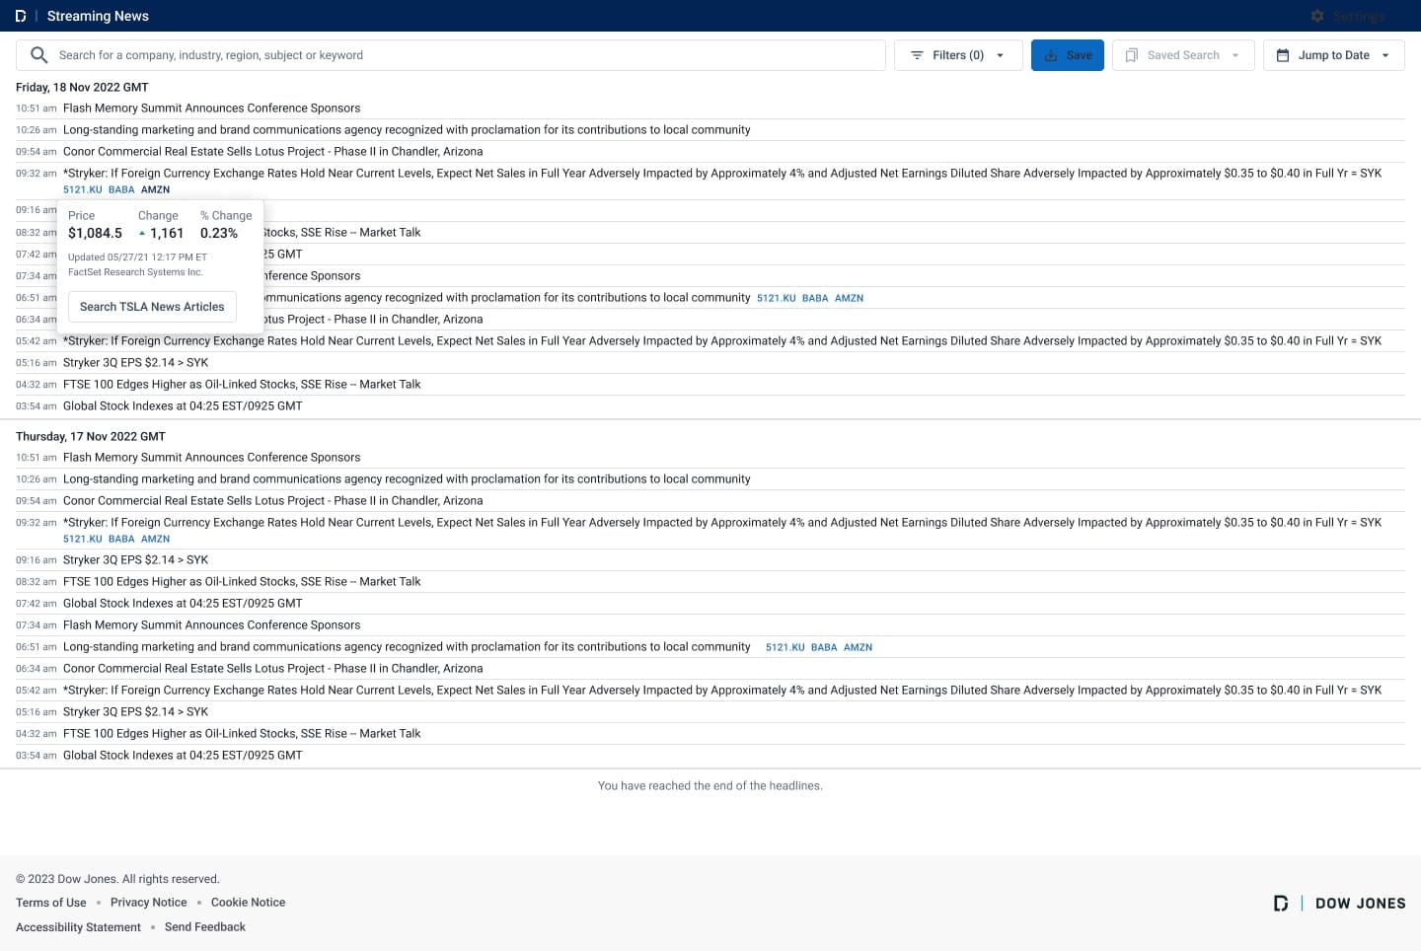Open Thursday's 07:34 am Flash Memory Summit headline

pos(211,625)
